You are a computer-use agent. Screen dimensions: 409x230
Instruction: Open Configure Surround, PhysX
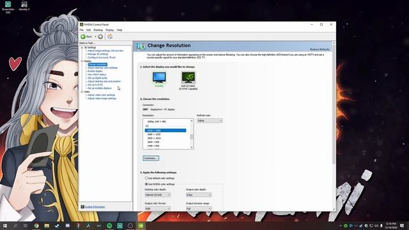coord(102,57)
